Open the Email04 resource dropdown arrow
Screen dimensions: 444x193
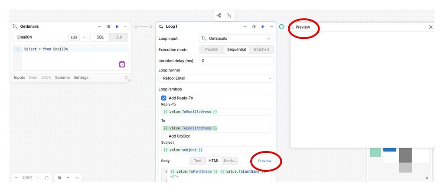[x=84, y=37]
